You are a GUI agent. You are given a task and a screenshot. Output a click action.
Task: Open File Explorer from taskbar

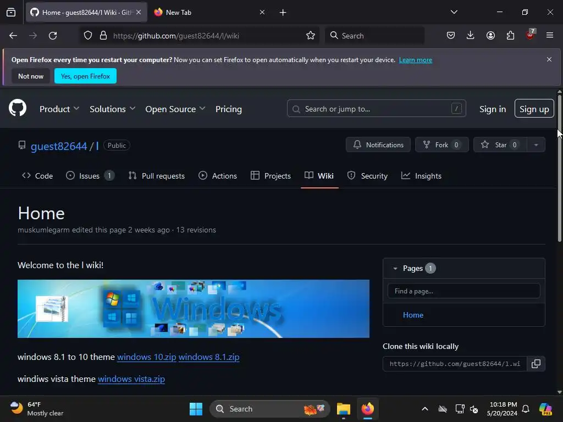(343, 409)
